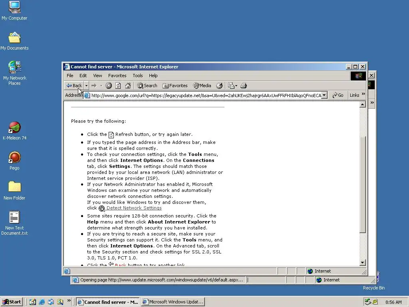Click the scroll up arrow of the page
This screenshot has height=307, width=409.
362,104
